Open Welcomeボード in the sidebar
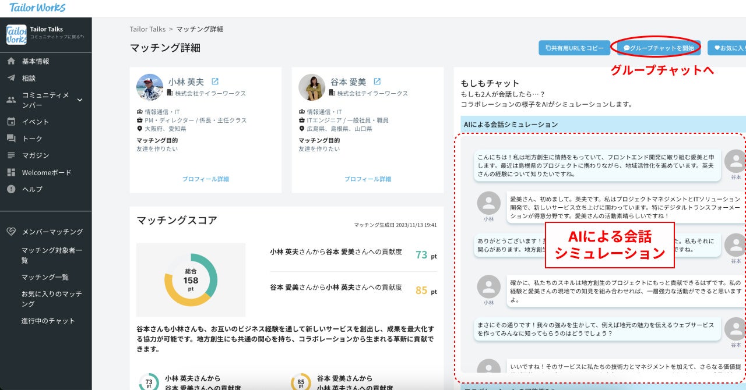This screenshot has width=746, height=390. click(45, 172)
